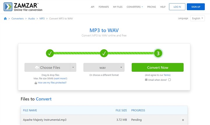This screenshot has height=125, width=210.
Task: Click the Convert MP3 to WAV breadcrumb text
Action: click(61, 19)
